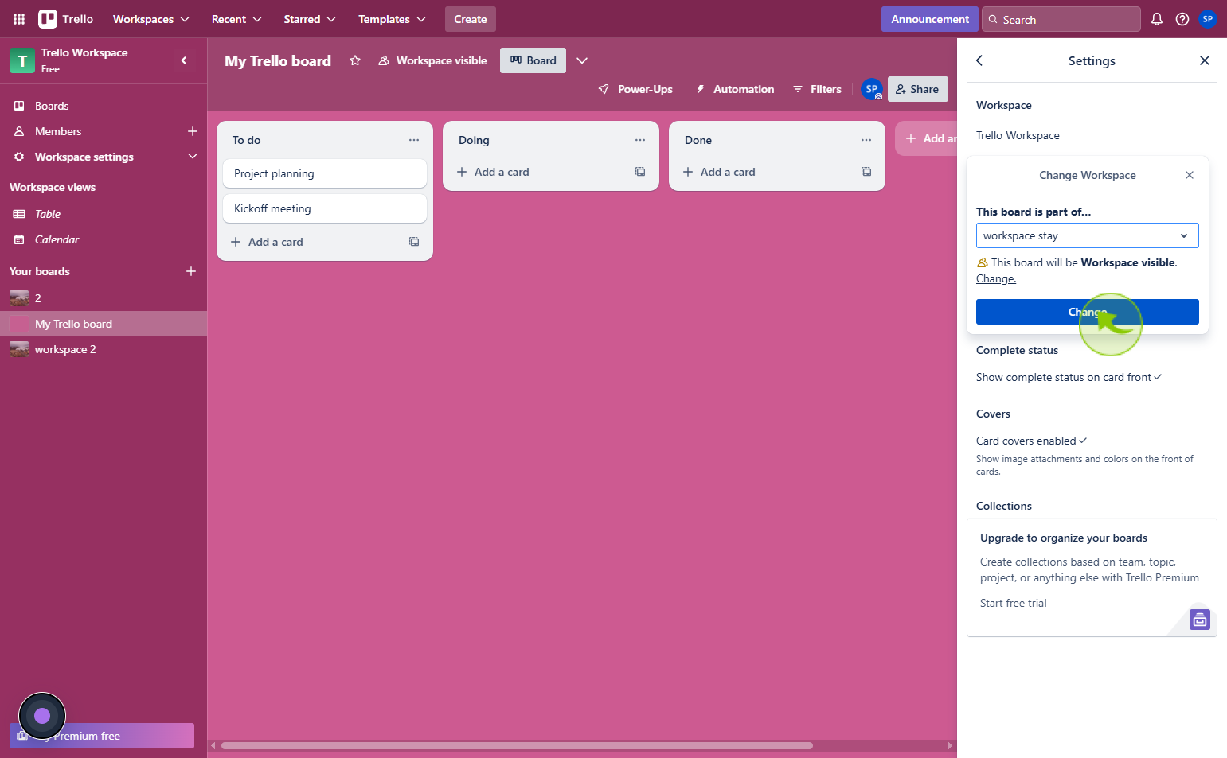Open workspace 2 board in sidebar
Viewport: 1227px width, 758px height.
[104, 349]
